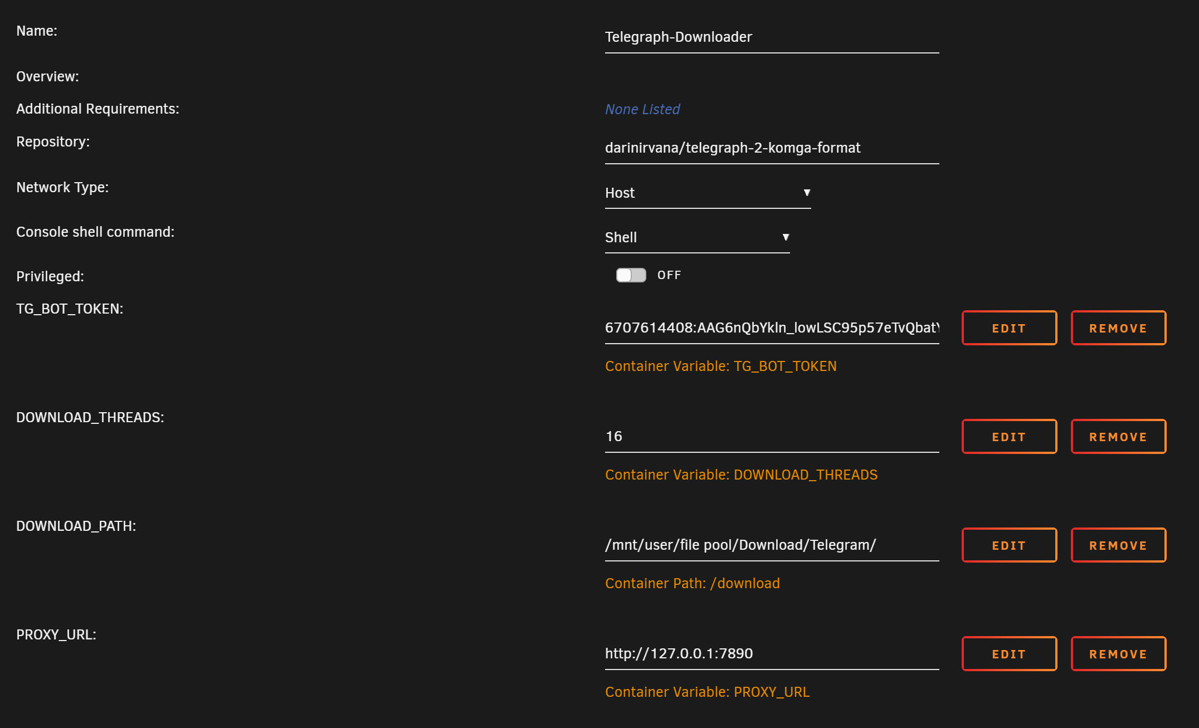The image size is (1199, 728).
Task: Click the None Listed requirements text
Action: click(642, 110)
